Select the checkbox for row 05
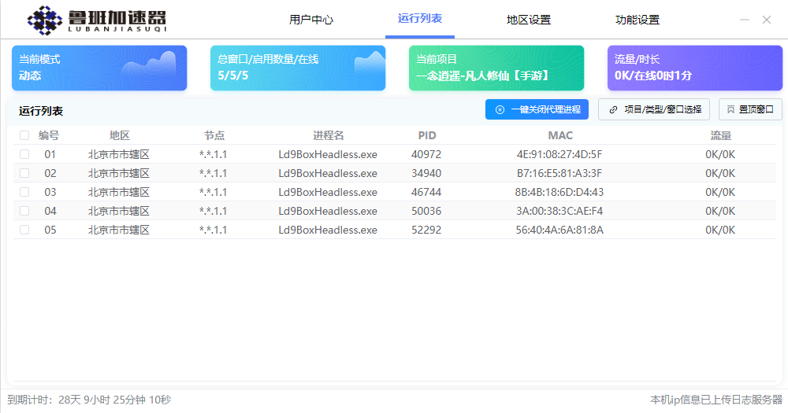 (24, 230)
